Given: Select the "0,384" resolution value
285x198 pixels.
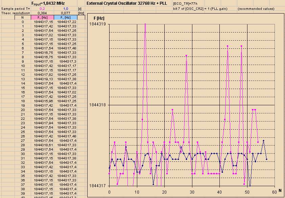Looking at the screenshot, I should coord(42,13).
